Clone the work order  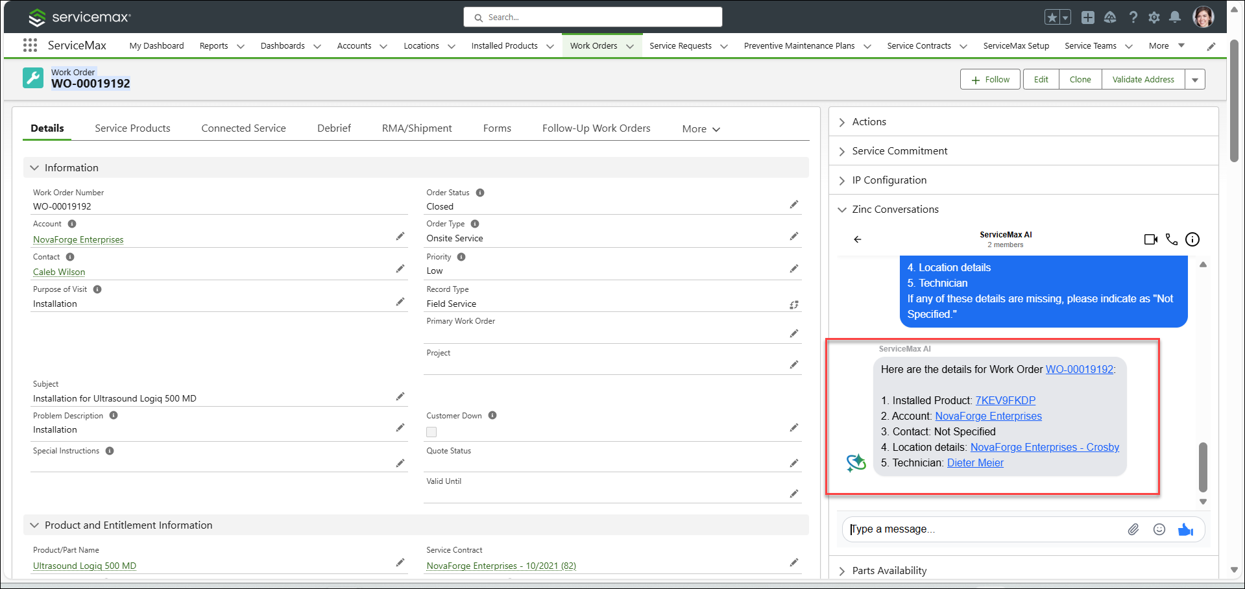[x=1080, y=80]
